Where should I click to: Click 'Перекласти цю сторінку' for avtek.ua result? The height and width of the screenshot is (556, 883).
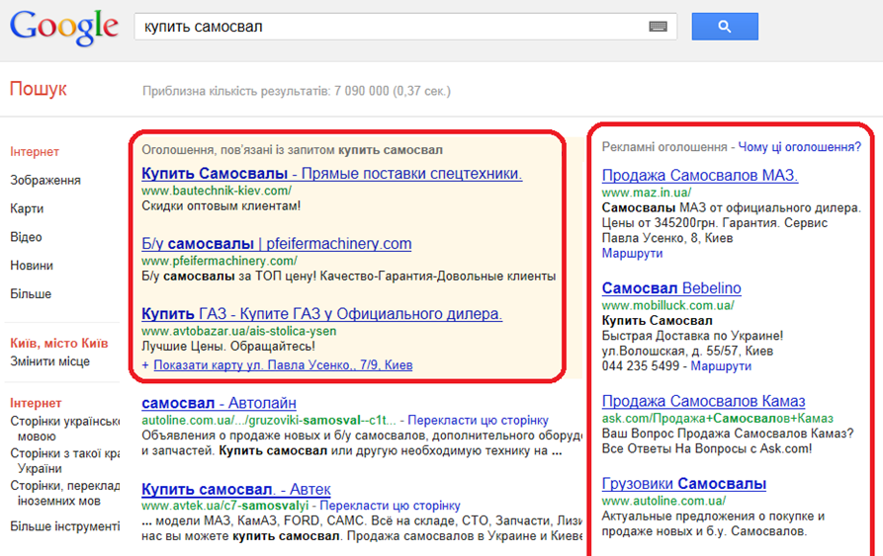click(x=390, y=506)
